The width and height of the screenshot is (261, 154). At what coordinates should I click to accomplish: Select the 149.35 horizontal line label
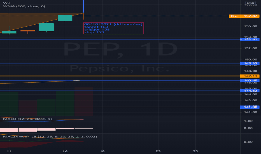250,63
